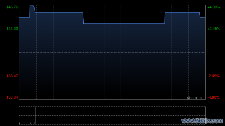Click the 133.04 bottom price label
Viewport: 225px width, 126px height.
coord(12,97)
